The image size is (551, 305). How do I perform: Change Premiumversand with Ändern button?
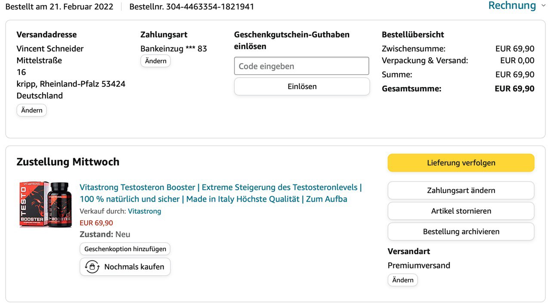pyautogui.click(x=402, y=280)
